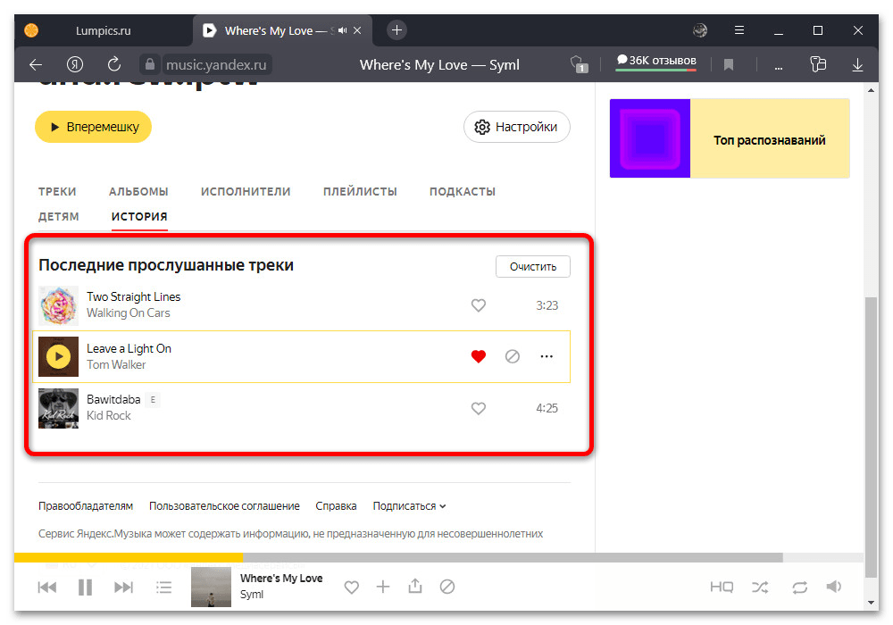Share the current track
893x625 pixels.
click(x=415, y=586)
